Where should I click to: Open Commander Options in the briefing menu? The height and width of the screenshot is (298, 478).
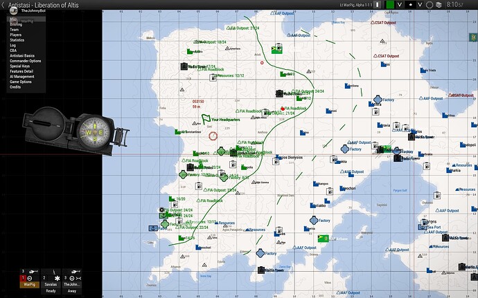pyautogui.click(x=26, y=61)
